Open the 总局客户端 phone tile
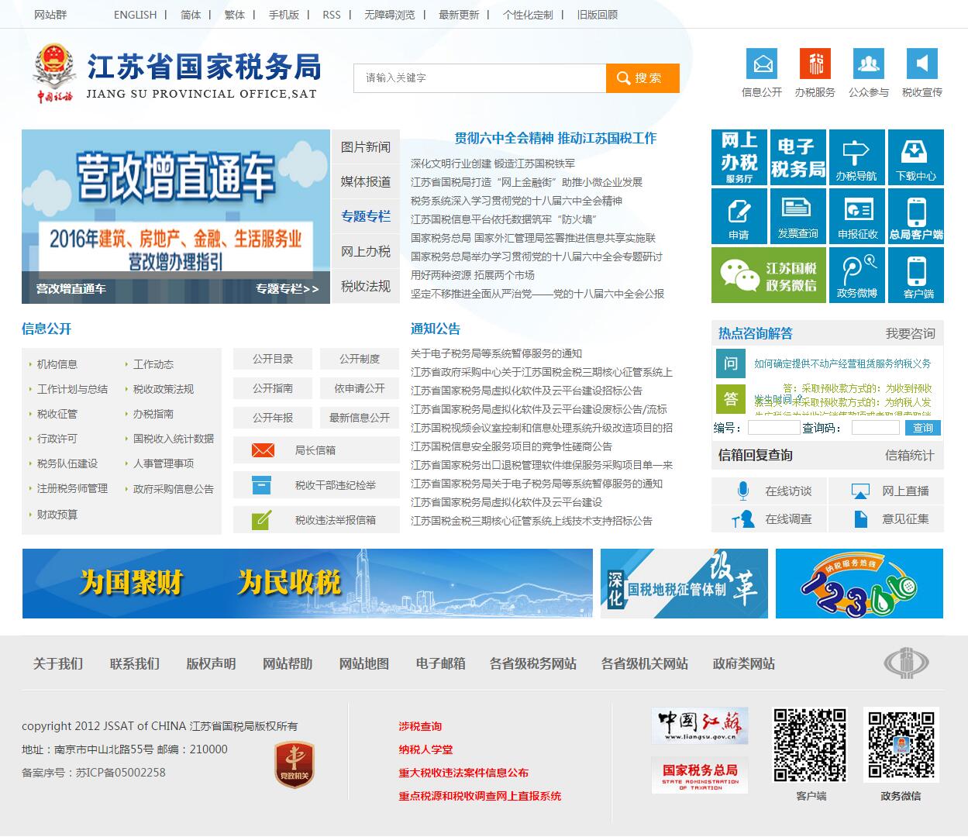 coord(916,216)
